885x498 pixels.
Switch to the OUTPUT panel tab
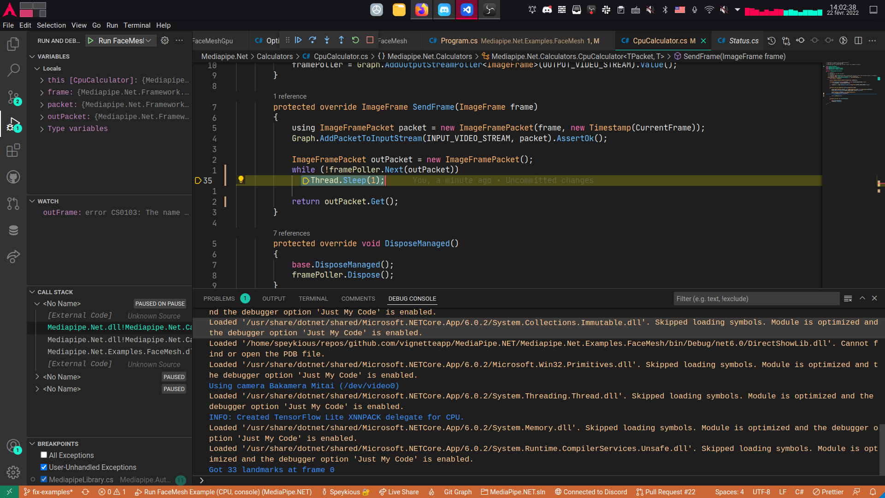coord(274,298)
